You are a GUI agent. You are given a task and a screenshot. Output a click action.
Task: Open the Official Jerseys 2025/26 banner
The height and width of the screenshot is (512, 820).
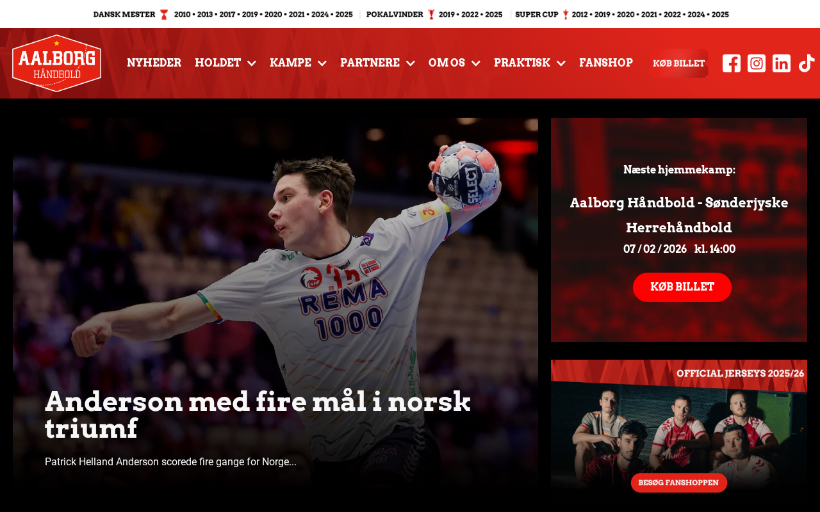679,426
